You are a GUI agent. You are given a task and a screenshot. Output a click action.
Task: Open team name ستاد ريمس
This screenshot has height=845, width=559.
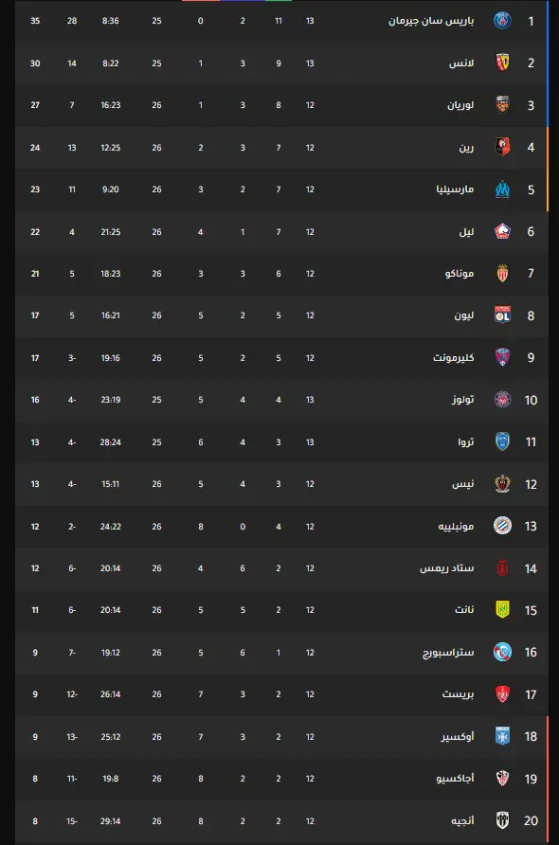pyautogui.click(x=447, y=568)
